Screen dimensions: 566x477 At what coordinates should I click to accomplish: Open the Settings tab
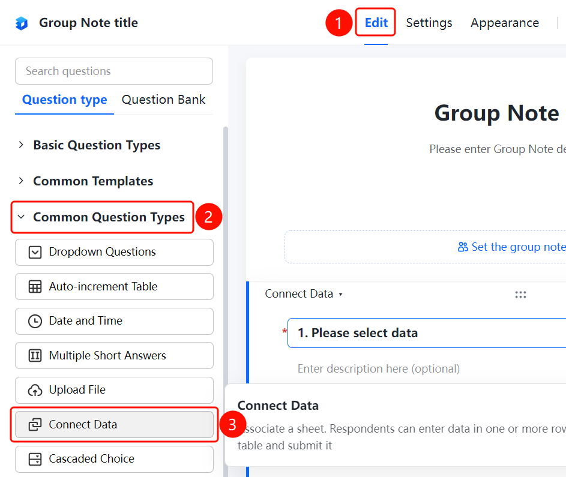coord(429,23)
